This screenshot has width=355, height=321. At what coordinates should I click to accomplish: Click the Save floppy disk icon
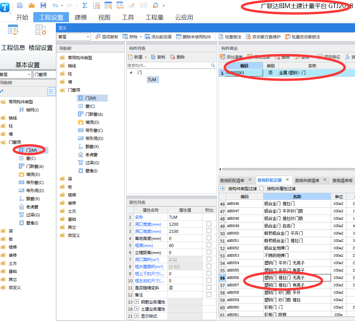[x=43, y=5]
